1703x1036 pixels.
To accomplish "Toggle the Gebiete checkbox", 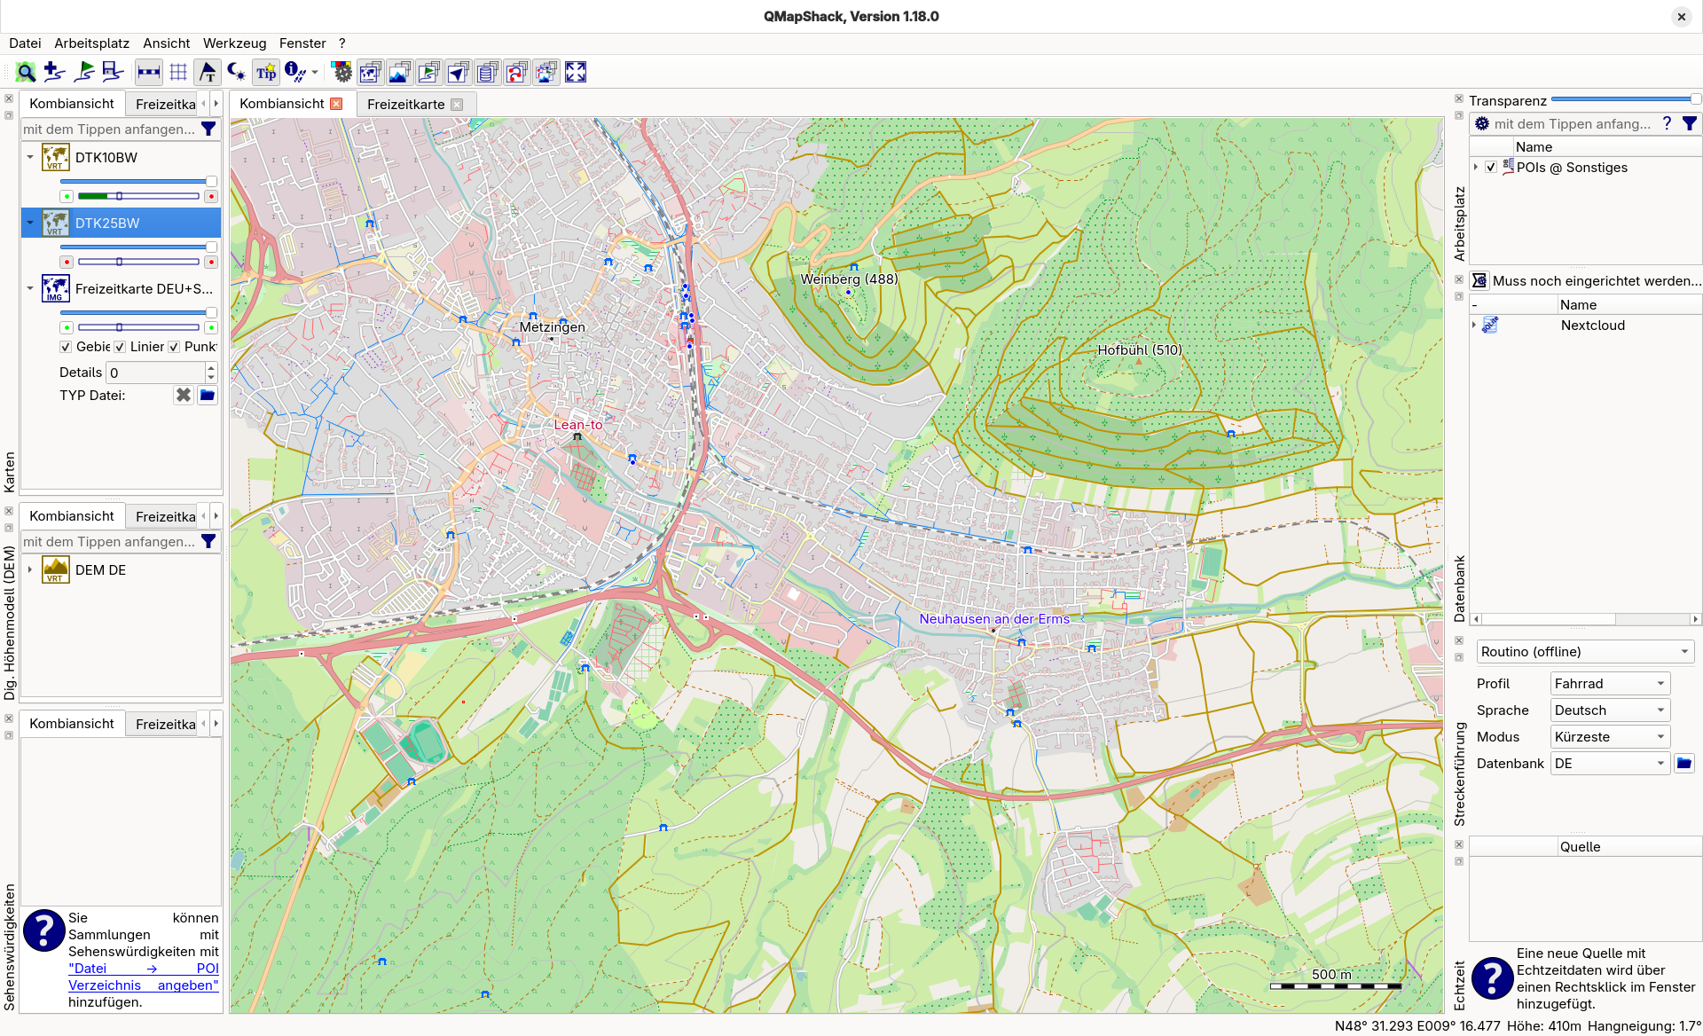I will (x=66, y=348).
